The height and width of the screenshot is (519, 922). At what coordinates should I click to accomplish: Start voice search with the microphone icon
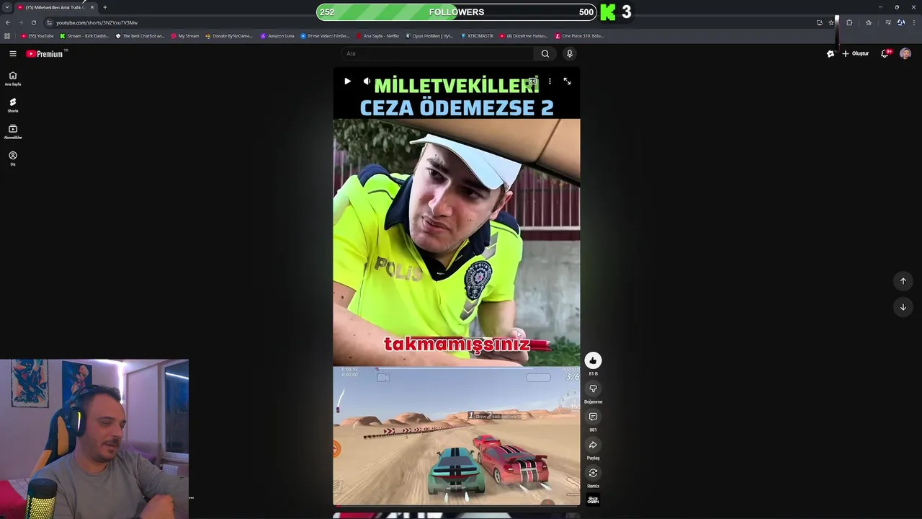(569, 53)
